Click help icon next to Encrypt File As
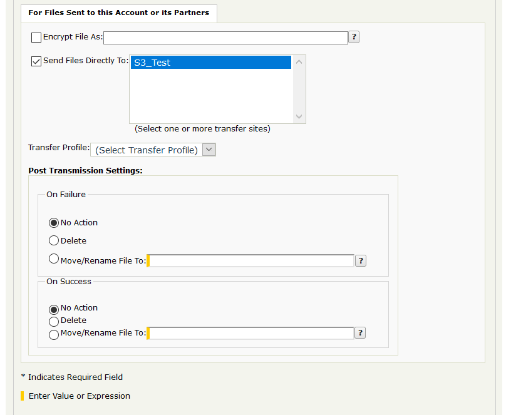506x415 pixels. click(354, 37)
